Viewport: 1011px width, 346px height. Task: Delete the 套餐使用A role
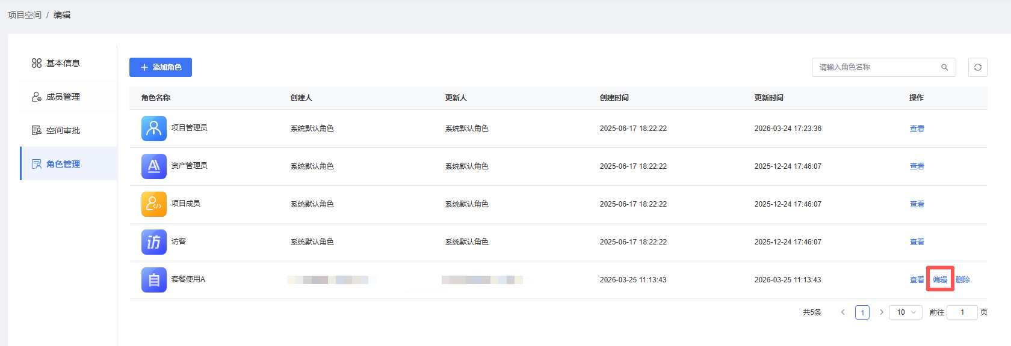tap(962, 280)
